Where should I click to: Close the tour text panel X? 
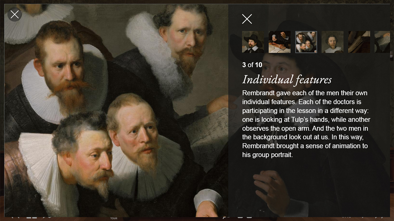click(x=247, y=19)
